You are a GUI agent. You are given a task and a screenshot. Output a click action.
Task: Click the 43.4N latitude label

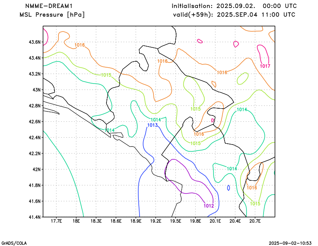pyautogui.click(x=35, y=58)
